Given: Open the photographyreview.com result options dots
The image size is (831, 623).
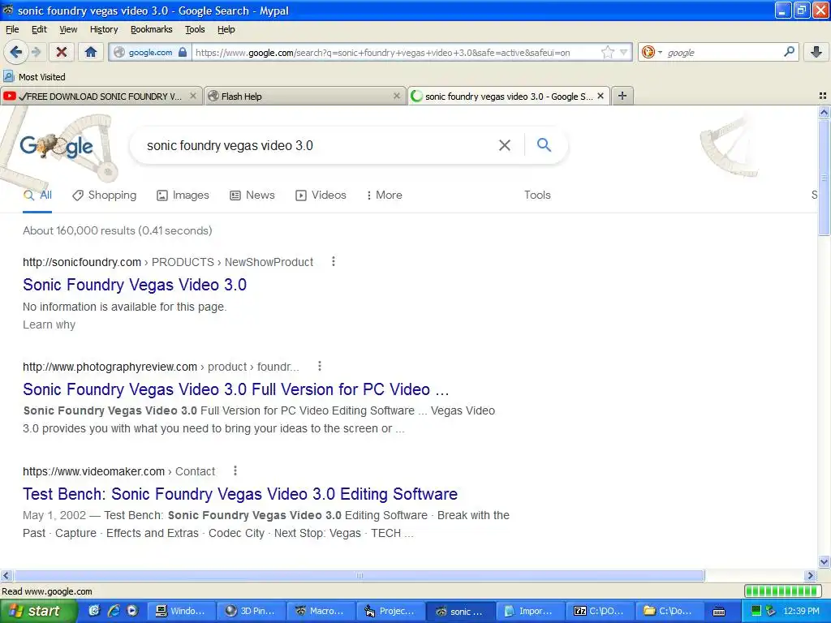Looking at the screenshot, I should [320, 366].
